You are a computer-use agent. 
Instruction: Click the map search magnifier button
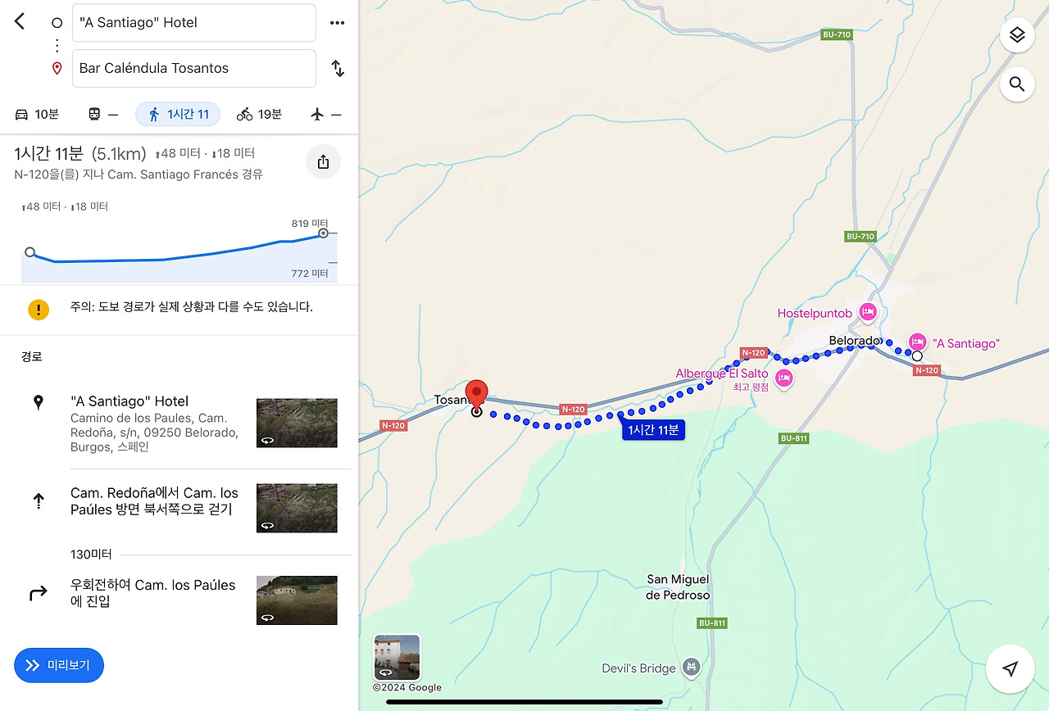tap(1017, 84)
